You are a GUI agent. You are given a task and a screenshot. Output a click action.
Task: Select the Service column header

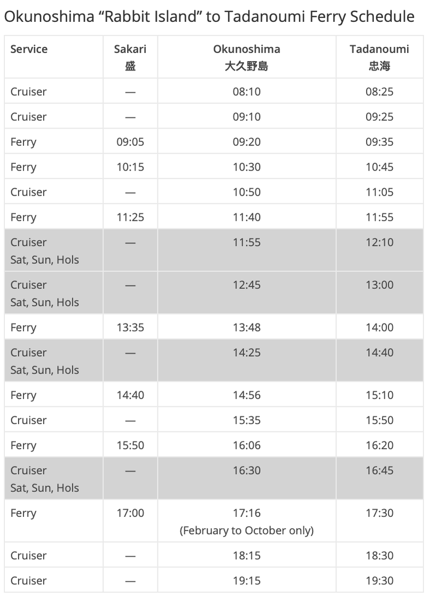pos(29,49)
